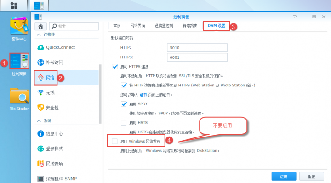Click the window title bar control panel icon
The height and width of the screenshot is (183, 331).
(38, 17)
